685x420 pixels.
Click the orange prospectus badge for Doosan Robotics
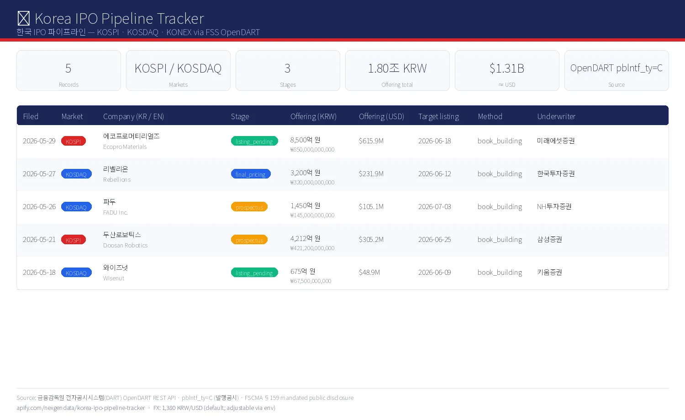point(249,240)
